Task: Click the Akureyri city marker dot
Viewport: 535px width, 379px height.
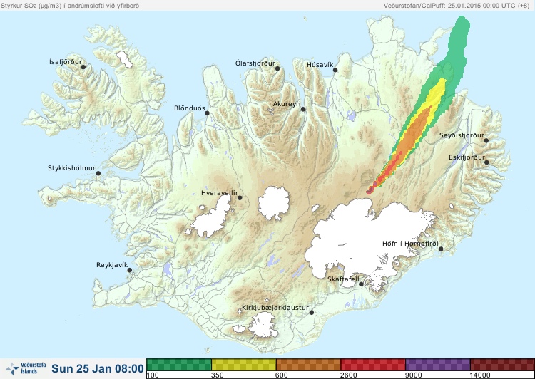Action: pos(303,109)
